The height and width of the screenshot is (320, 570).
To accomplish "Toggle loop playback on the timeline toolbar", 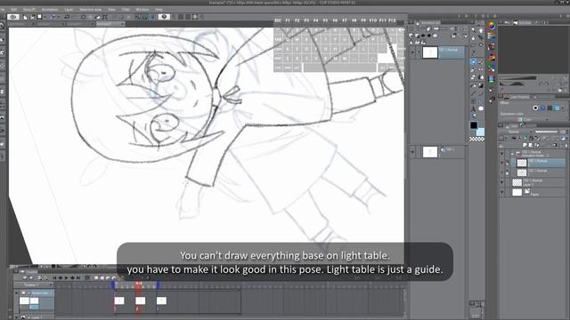I will (x=87, y=278).
